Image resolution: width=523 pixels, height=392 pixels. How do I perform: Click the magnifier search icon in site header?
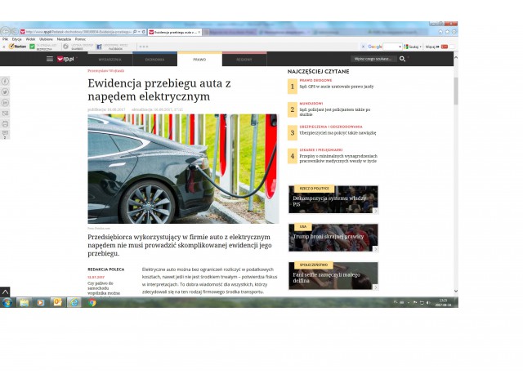pos(402,59)
